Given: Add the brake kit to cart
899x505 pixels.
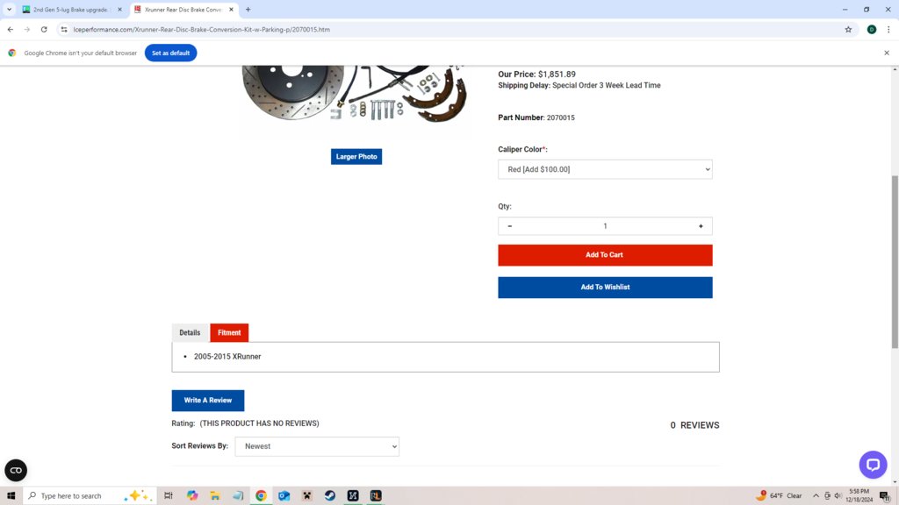Looking at the screenshot, I should click(605, 255).
